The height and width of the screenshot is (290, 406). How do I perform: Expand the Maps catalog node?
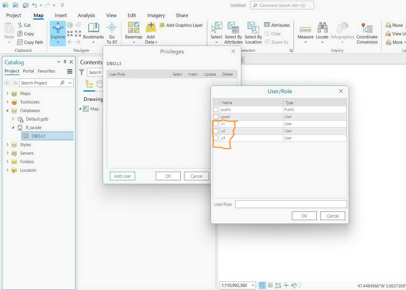8,93
